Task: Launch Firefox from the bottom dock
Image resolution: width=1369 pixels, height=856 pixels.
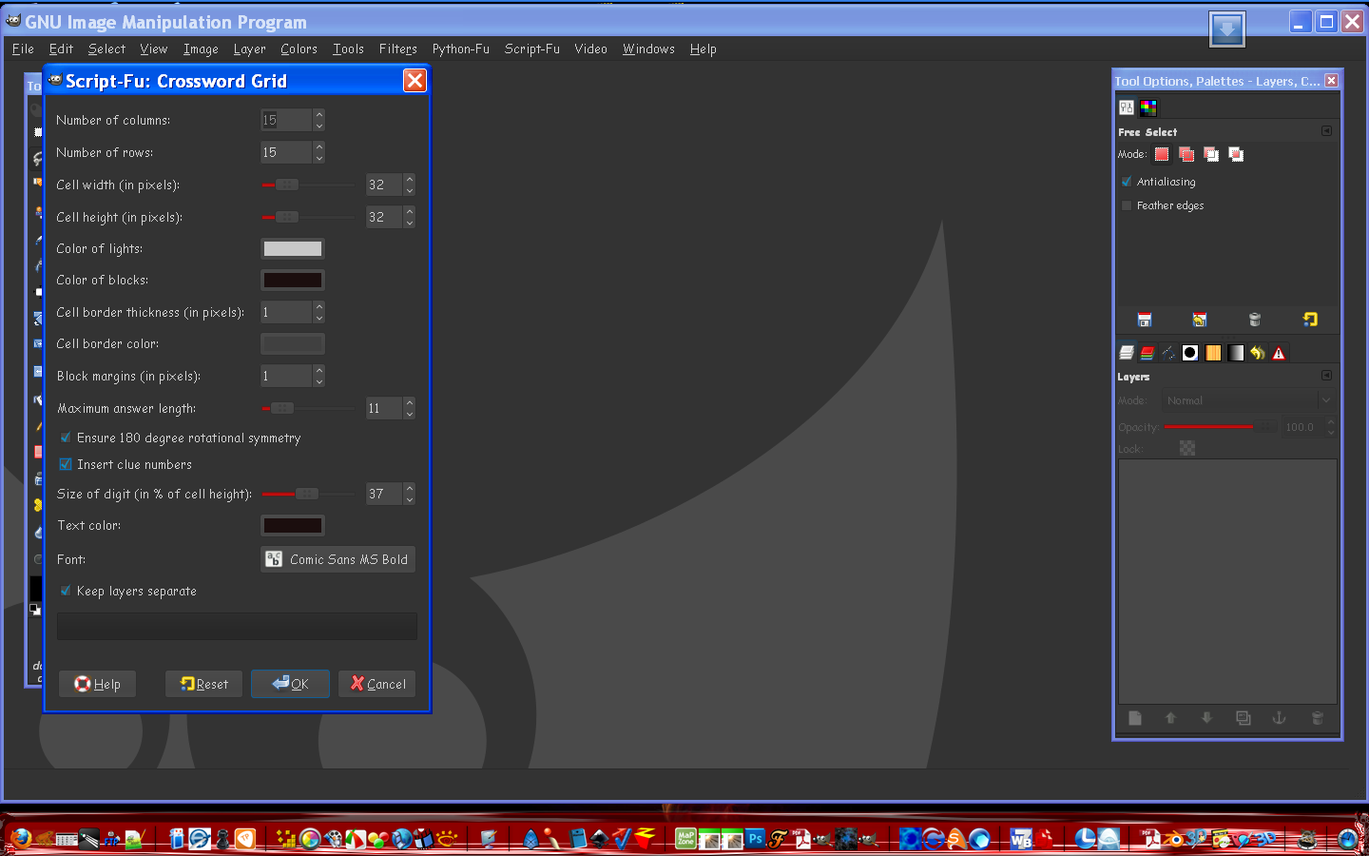Action: (x=20, y=838)
